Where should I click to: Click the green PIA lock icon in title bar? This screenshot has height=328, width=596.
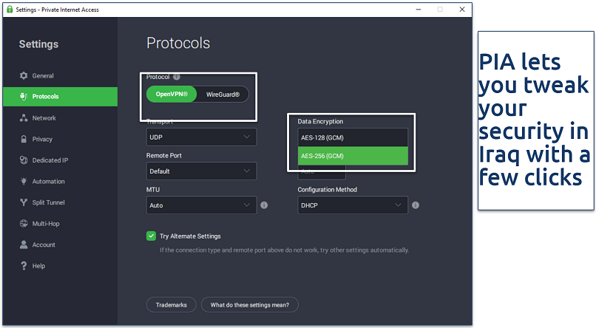(10, 9)
